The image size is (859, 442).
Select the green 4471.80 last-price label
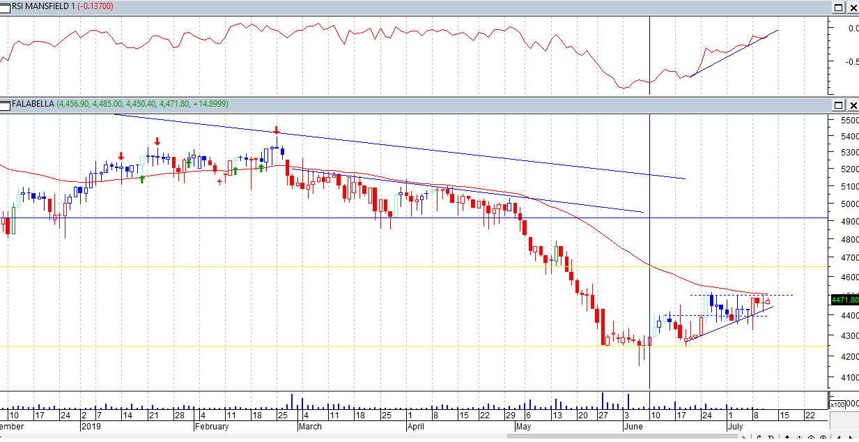coord(844,300)
